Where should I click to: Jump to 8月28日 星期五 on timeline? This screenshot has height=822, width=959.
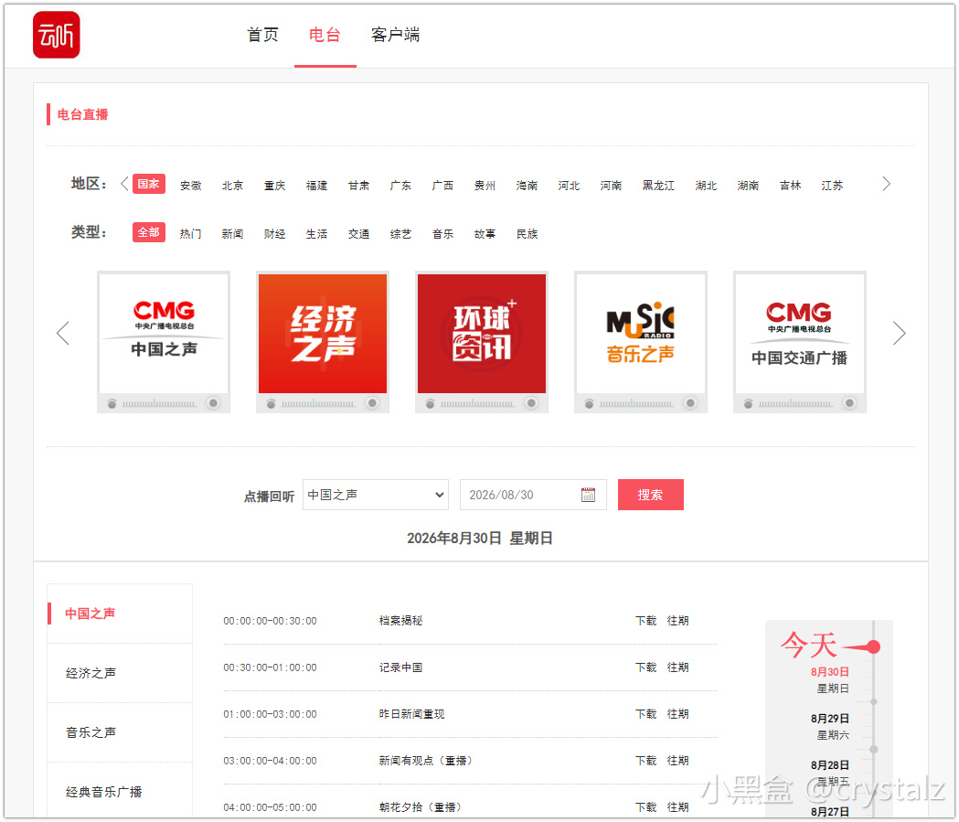click(x=830, y=773)
